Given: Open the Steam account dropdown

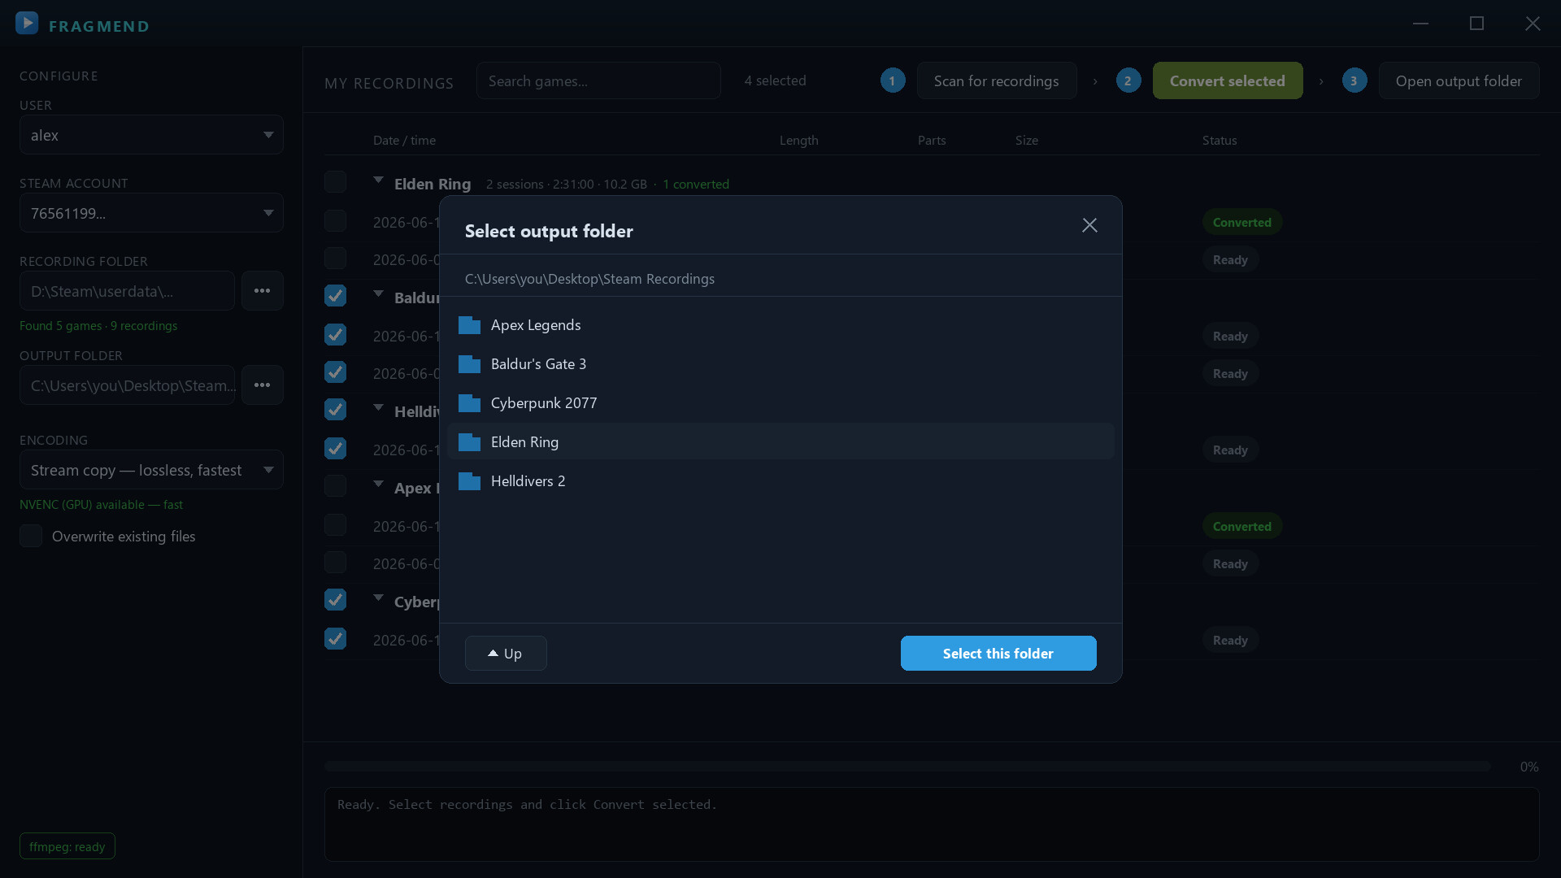Looking at the screenshot, I should click(x=151, y=213).
